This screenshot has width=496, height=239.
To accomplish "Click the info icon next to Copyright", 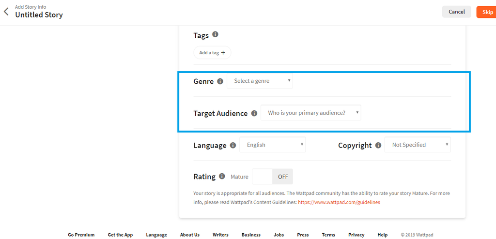I will click(x=378, y=145).
